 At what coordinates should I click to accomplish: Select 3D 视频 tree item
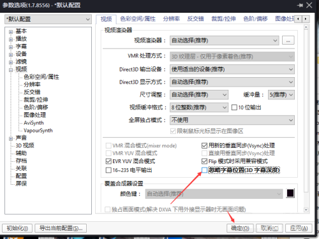coord(25,145)
